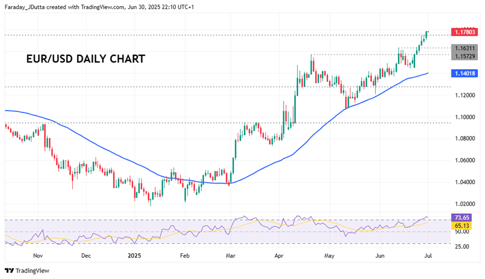485x279 pixels.
Task: Click the Mar label on the time axis
Action: 231,255
